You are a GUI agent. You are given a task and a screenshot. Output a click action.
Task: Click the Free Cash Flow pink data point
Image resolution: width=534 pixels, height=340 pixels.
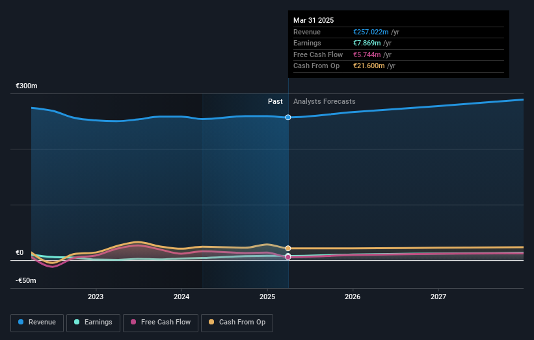288,257
